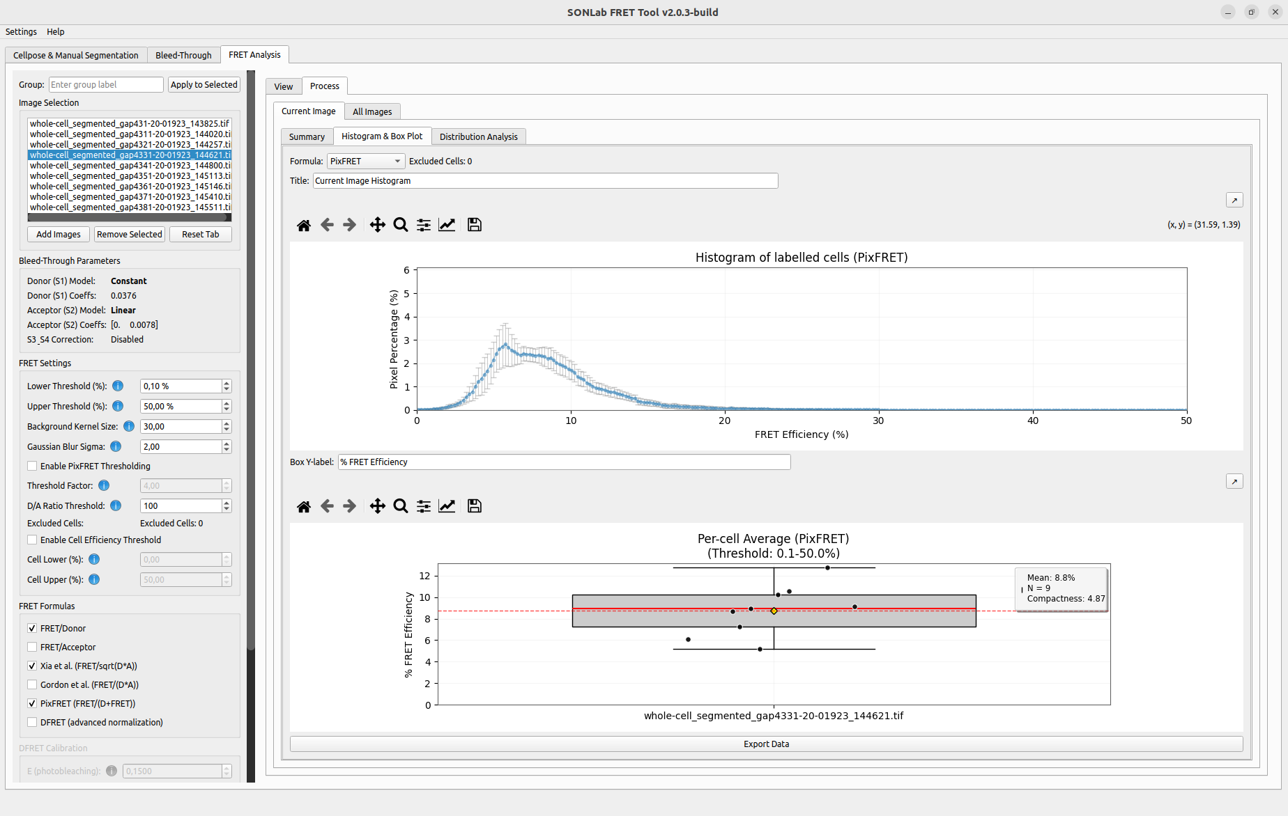1288x816 pixels.
Task: Go back to previous histogram view
Action: (x=327, y=225)
